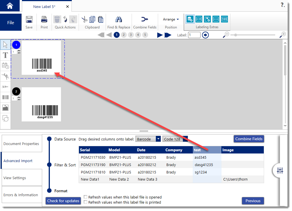Undo the last action in Quick Actions
Viewport: 292px width, 211px height.
tap(65, 19)
